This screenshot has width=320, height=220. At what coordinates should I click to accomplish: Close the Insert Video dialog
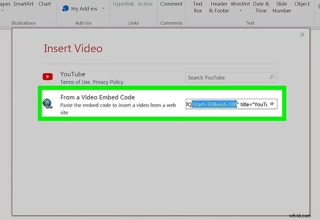click(302, 34)
